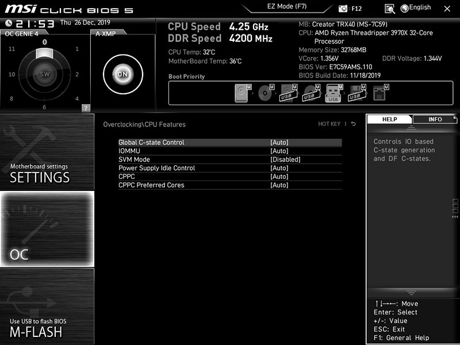Open the SETTINGS motherboard settings panel

point(47,152)
